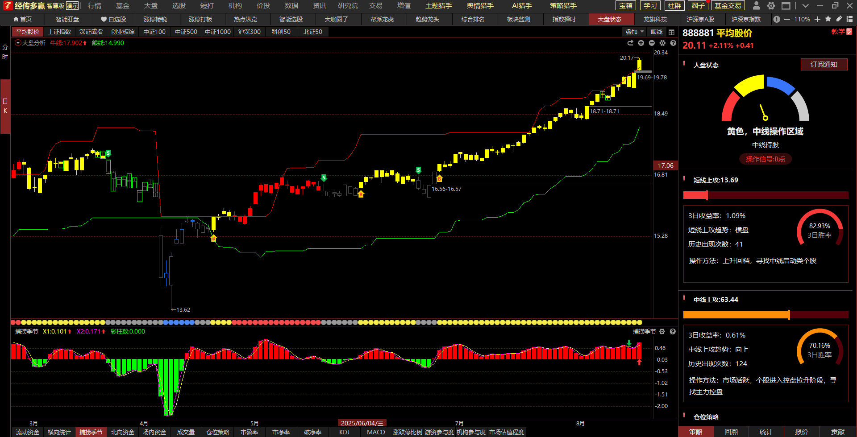Open 捕捞季节 indicator settings gear

click(662, 331)
